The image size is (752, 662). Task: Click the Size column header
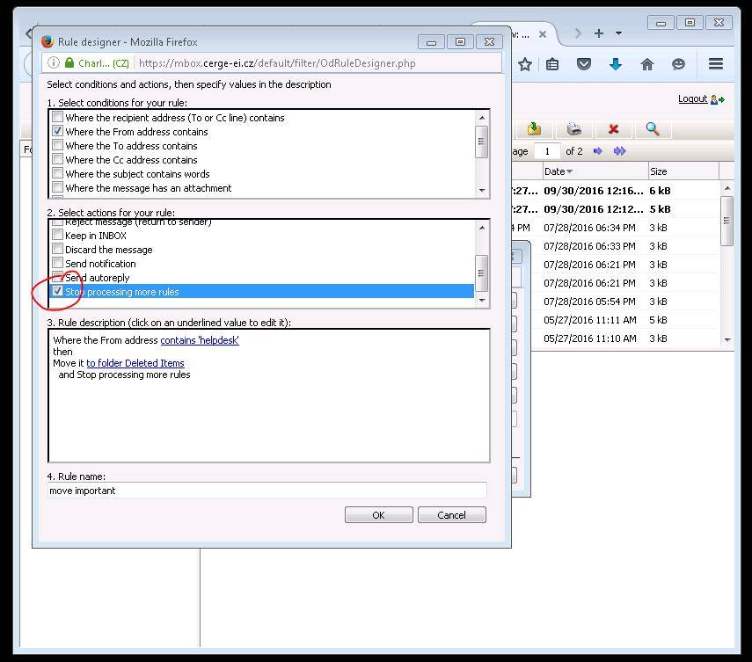[x=683, y=171]
